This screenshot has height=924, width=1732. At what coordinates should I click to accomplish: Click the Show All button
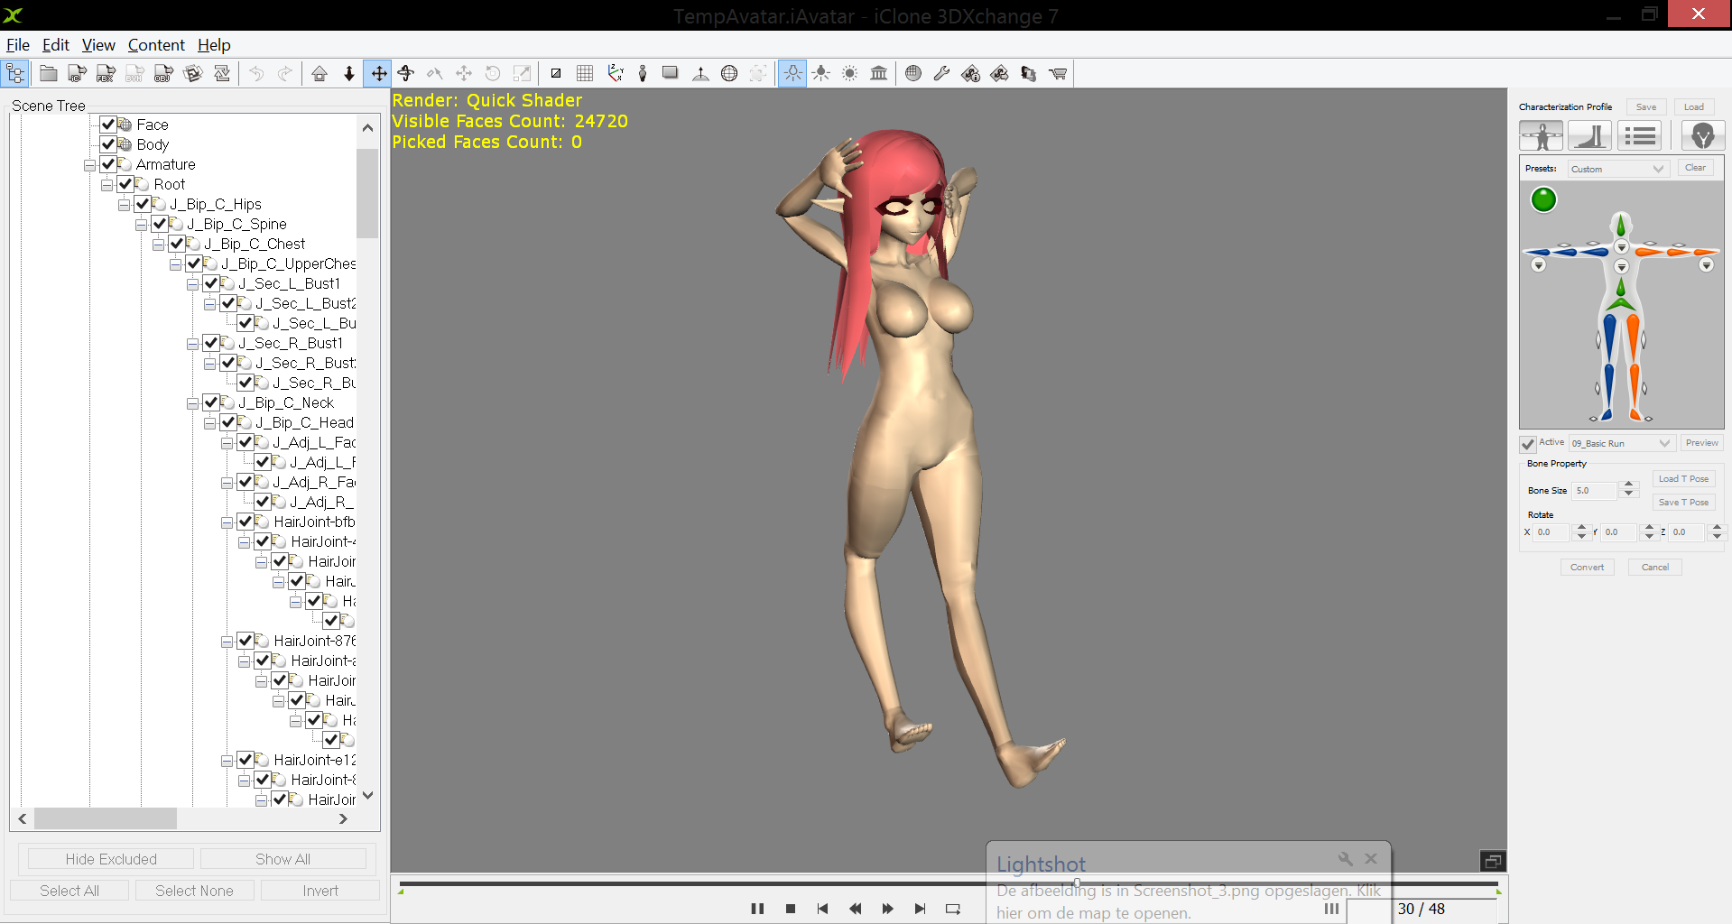[x=282, y=859]
